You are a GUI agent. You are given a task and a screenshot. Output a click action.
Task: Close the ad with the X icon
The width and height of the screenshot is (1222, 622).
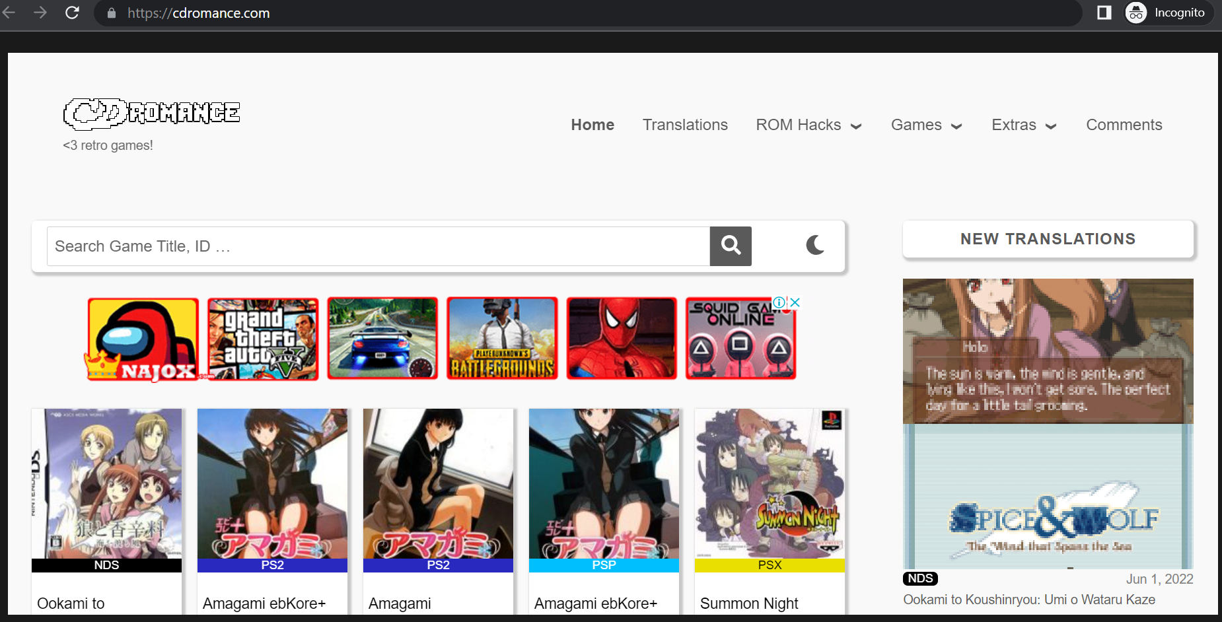(x=795, y=302)
